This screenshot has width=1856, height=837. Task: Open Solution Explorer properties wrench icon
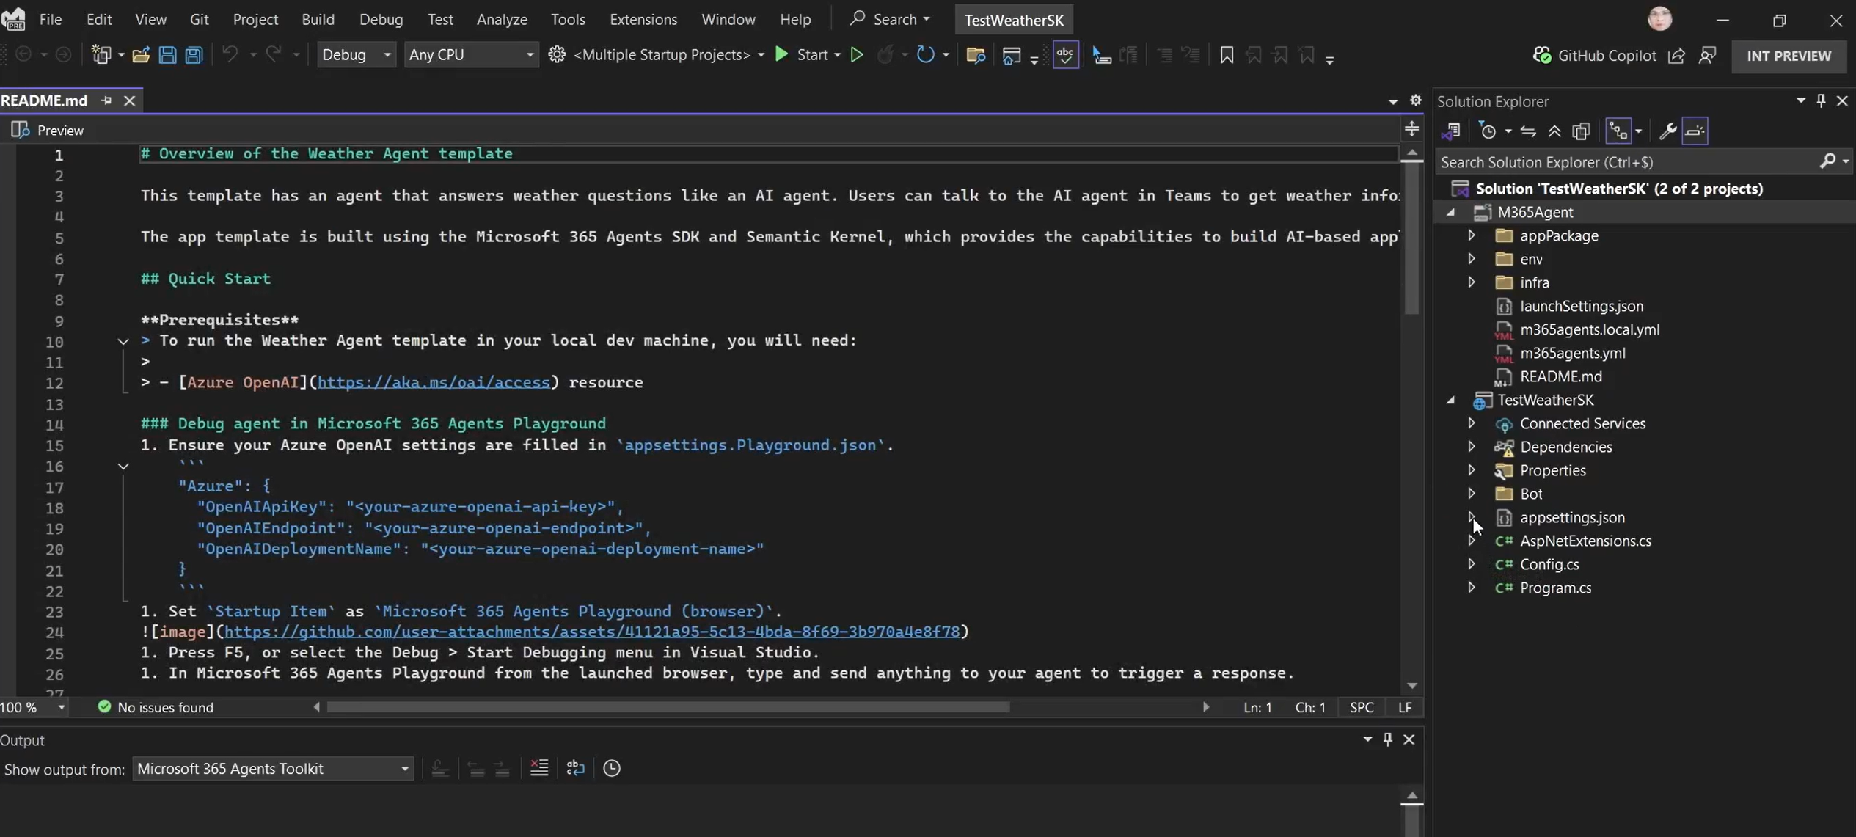click(1667, 131)
